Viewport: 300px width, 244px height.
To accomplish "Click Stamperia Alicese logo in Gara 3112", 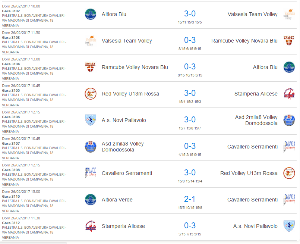I will tap(91, 226).
